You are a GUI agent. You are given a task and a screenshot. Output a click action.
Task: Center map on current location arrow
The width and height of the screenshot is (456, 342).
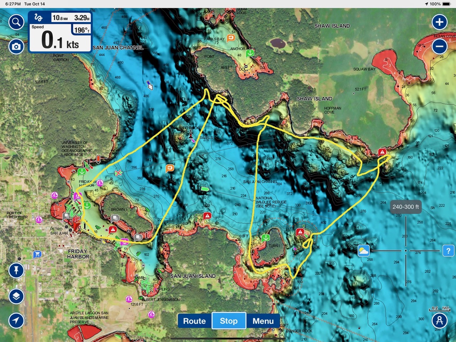tap(16, 320)
